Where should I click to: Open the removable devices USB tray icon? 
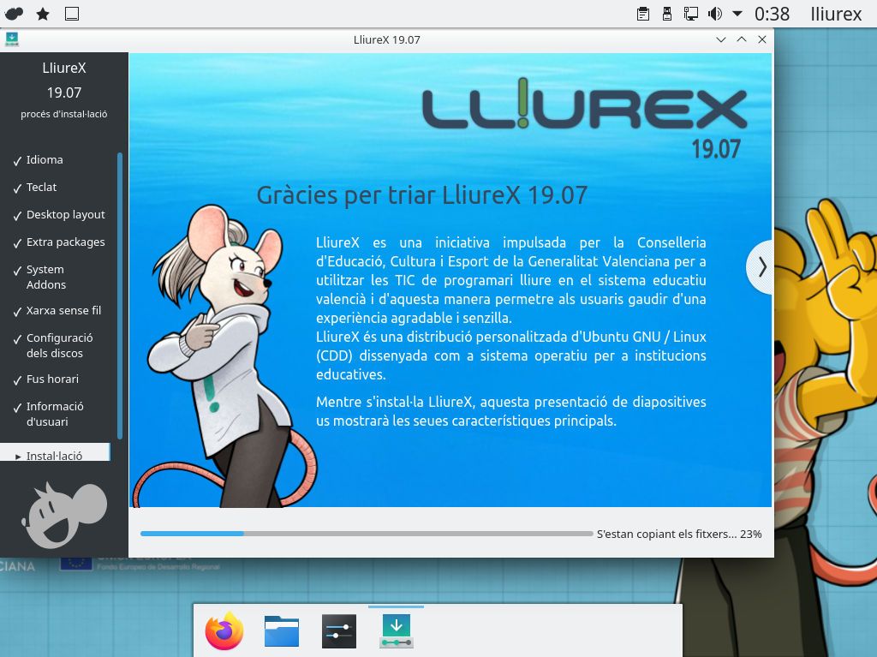click(x=666, y=14)
